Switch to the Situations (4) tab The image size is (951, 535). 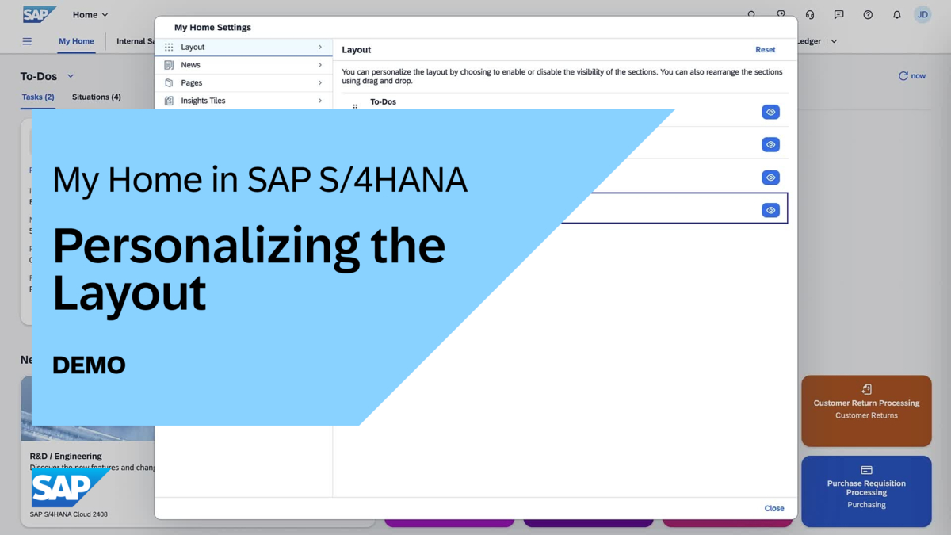[96, 97]
